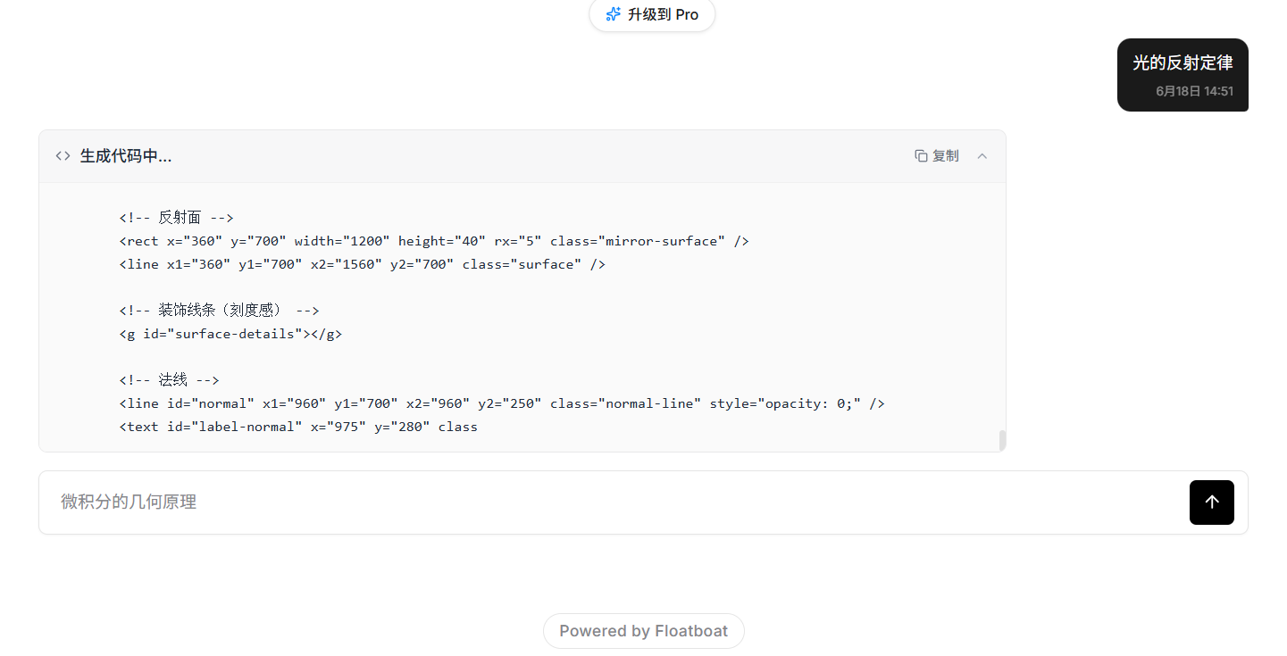Click the code brackets icon beside 生成代码中
The width and height of the screenshot is (1287, 656).
tap(63, 156)
